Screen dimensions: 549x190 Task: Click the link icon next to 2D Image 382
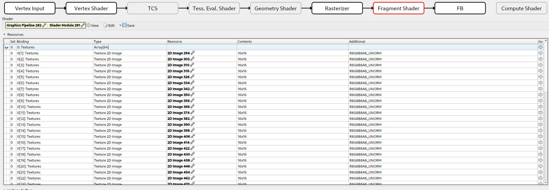click(192, 118)
